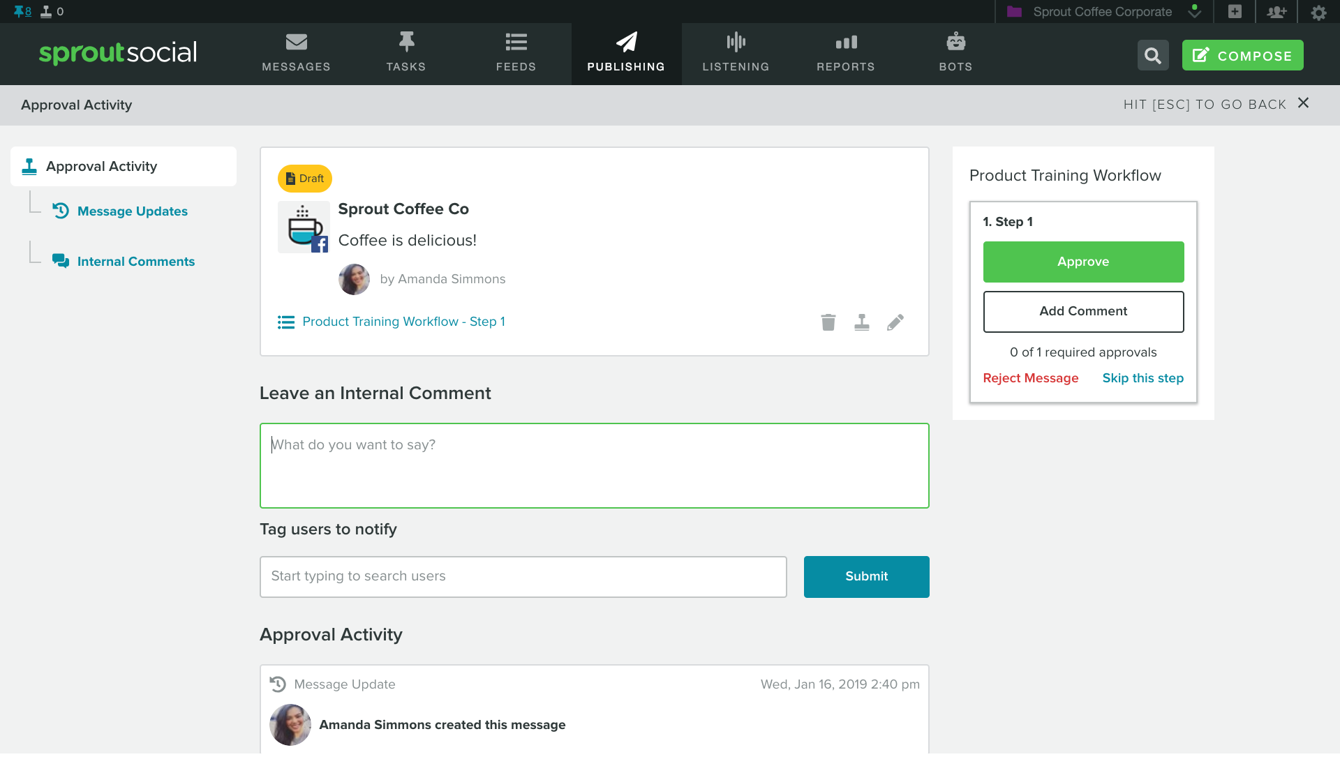
Task: Open the Listening tab
Action: pos(736,54)
